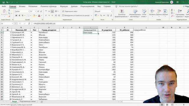Add a new sheet plus icon
Image resolution: width=189 pixels, height=106 pixels.
pyautogui.click(x=42, y=102)
